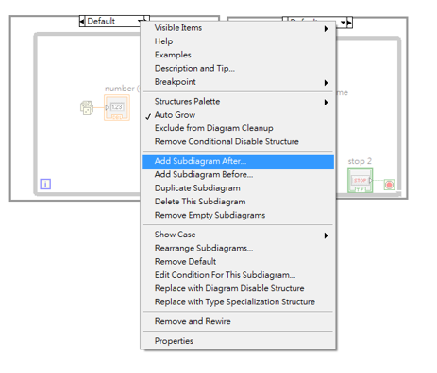This screenshot has height=373, width=437.
Task: Select Replace with Diagram Disable Structure
Action: (x=238, y=288)
